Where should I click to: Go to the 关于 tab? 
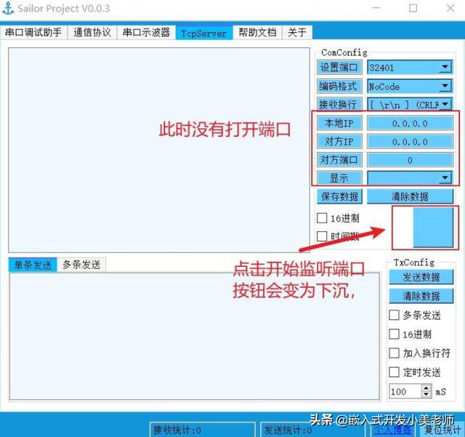click(297, 32)
